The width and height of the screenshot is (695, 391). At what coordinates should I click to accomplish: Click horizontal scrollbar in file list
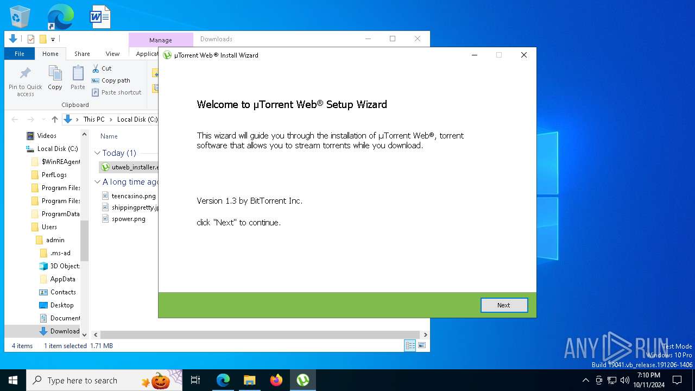pyautogui.click(x=260, y=335)
